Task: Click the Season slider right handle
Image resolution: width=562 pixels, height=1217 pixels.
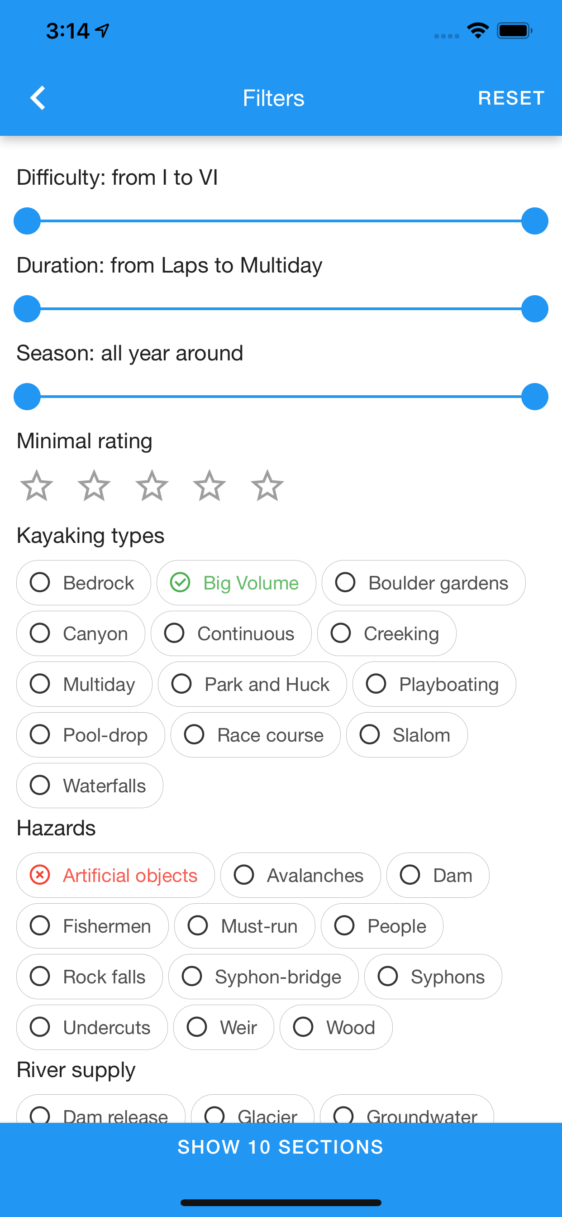Action: pos(534,396)
